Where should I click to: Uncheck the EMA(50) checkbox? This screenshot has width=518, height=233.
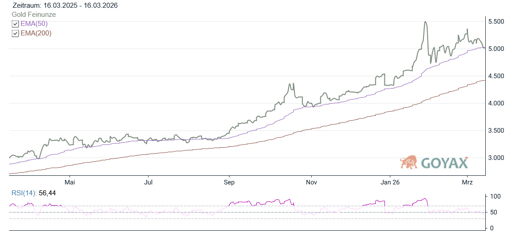(15, 24)
